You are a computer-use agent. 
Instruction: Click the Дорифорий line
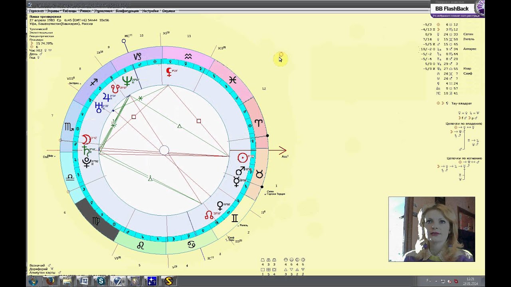tap(41, 269)
